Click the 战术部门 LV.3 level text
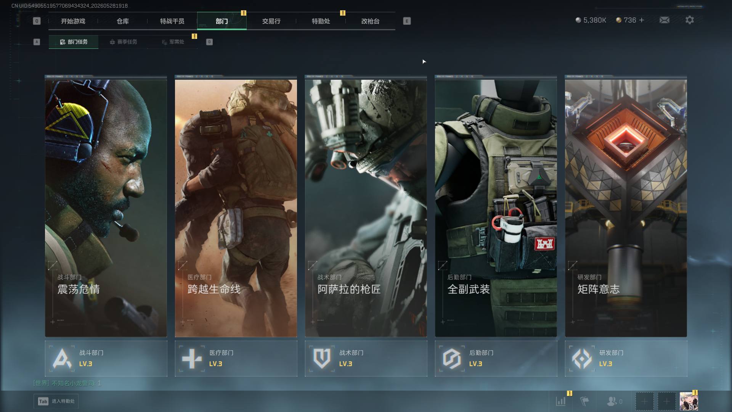This screenshot has width=732, height=412. pyautogui.click(x=346, y=364)
